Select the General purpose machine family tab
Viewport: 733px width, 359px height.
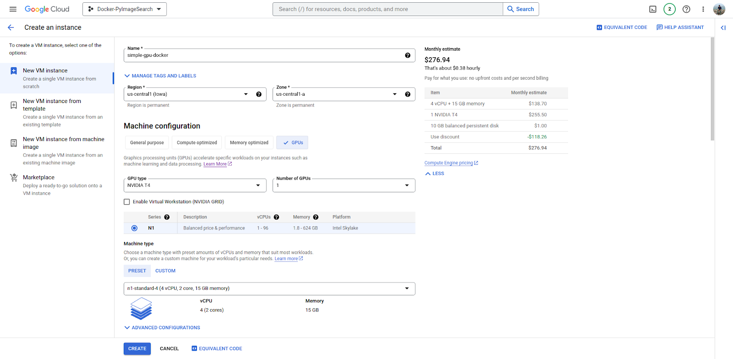pyautogui.click(x=147, y=143)
